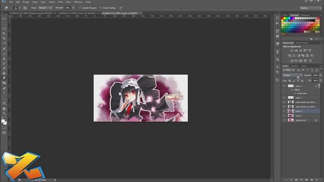Screen dimensions: 324x182
Task: Filter layers by type layers icon
Action: pyautogui.click(x=308, y=70)
